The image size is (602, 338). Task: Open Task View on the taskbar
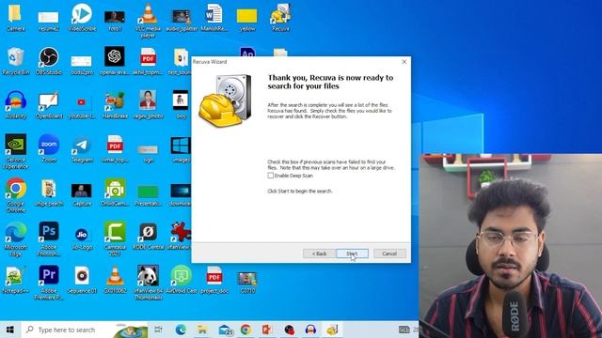coord(158,330)
